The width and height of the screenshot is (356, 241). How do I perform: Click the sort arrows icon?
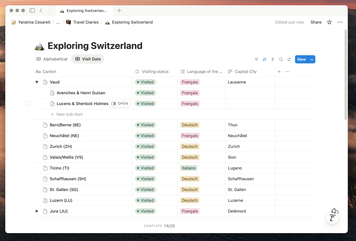click(x=264, y=59)
